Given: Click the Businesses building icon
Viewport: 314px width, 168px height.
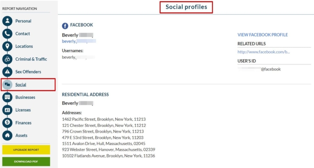Looking at the screenshot, I should pyautogui.click(x=7, y=97).
